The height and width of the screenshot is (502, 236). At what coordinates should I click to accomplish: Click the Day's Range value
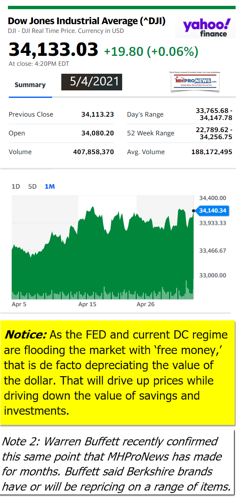213,115
